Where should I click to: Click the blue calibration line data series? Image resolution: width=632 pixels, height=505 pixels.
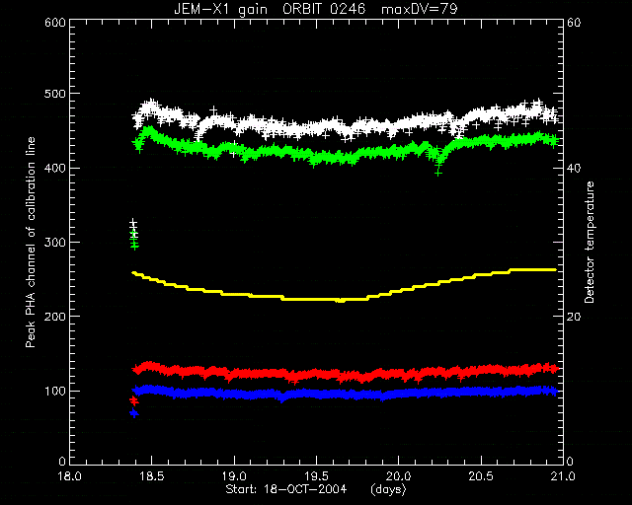point(345,393)
